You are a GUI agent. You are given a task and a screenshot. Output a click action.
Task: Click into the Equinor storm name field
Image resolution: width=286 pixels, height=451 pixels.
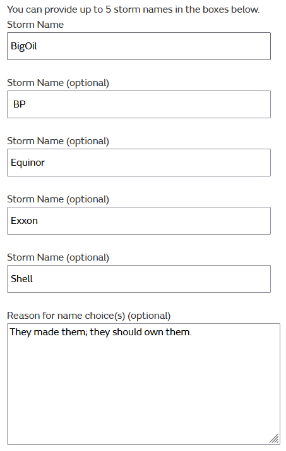tap(139, 163)
